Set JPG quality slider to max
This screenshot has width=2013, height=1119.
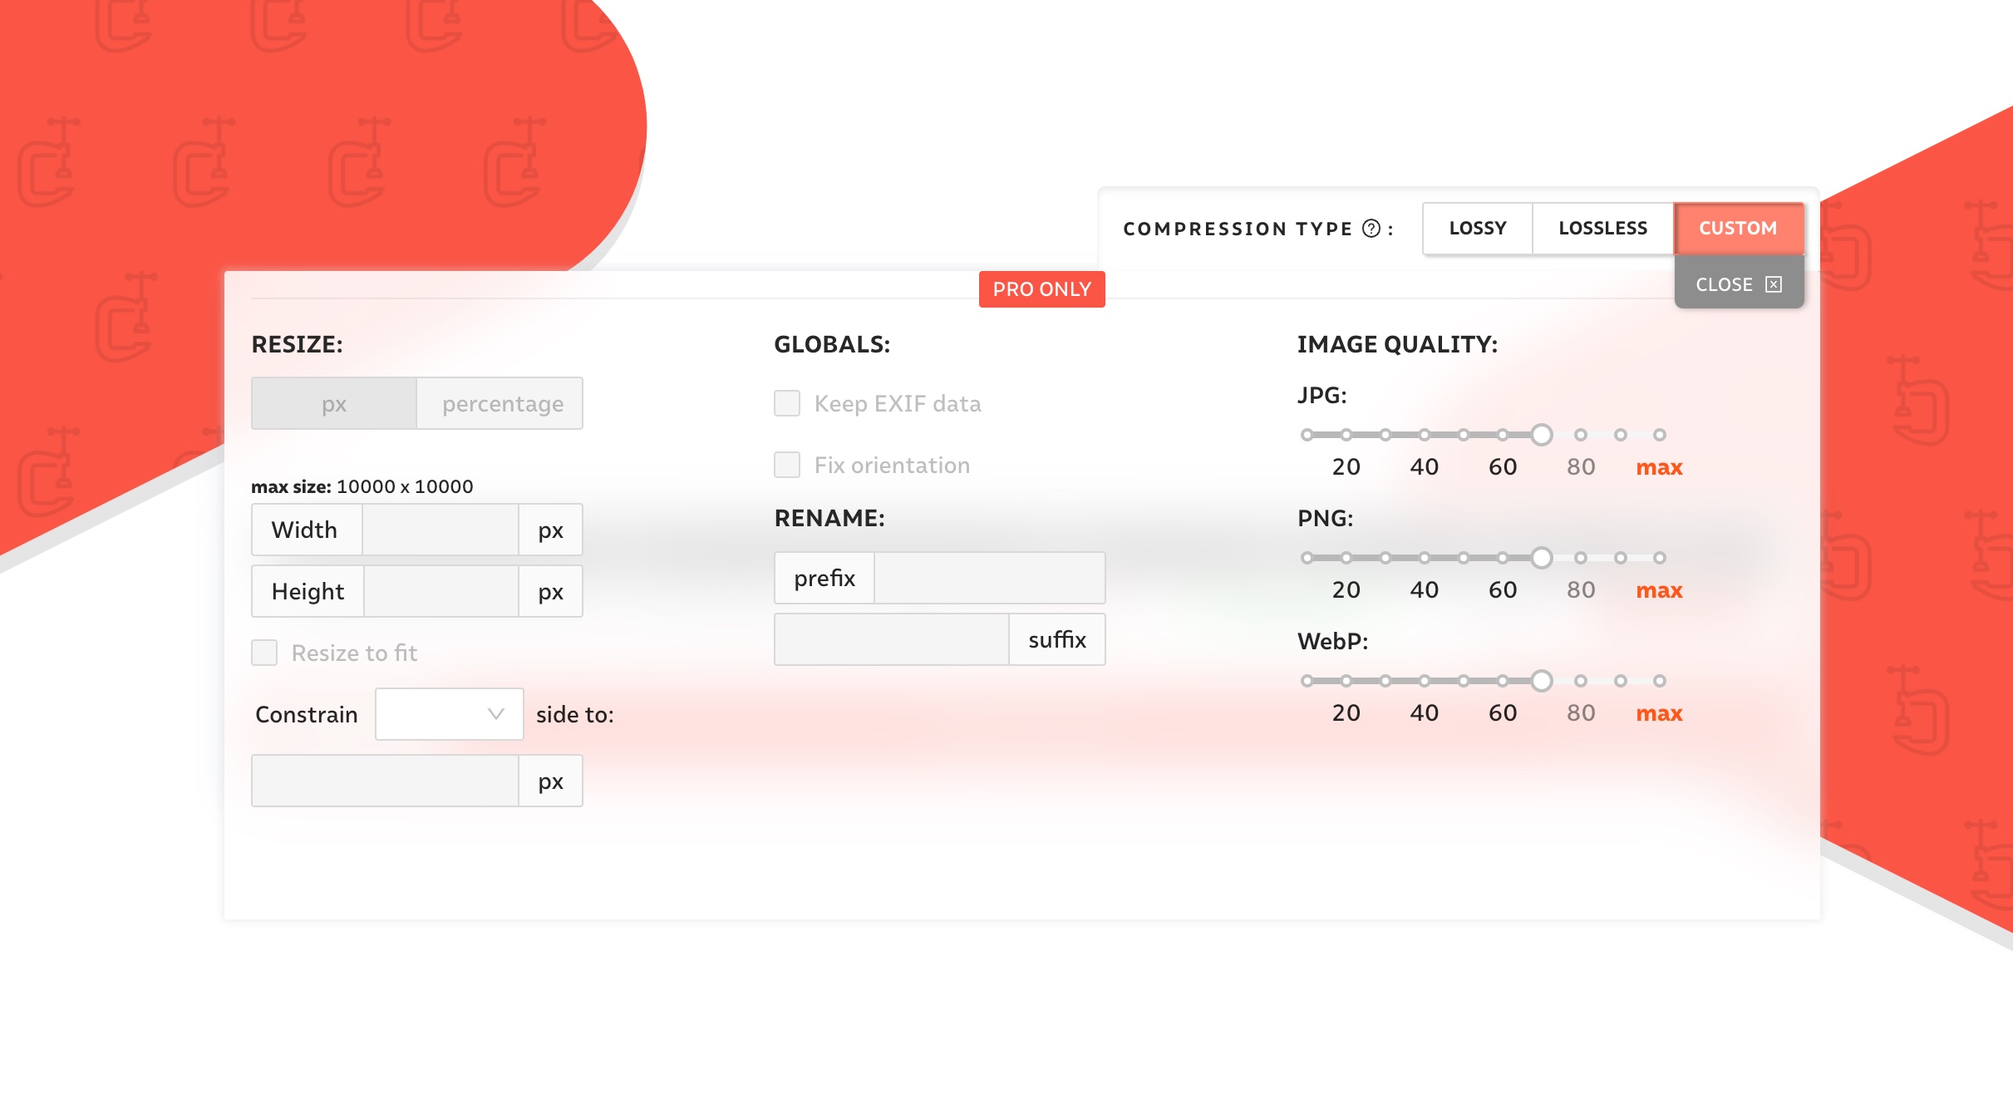[1659, 435]
